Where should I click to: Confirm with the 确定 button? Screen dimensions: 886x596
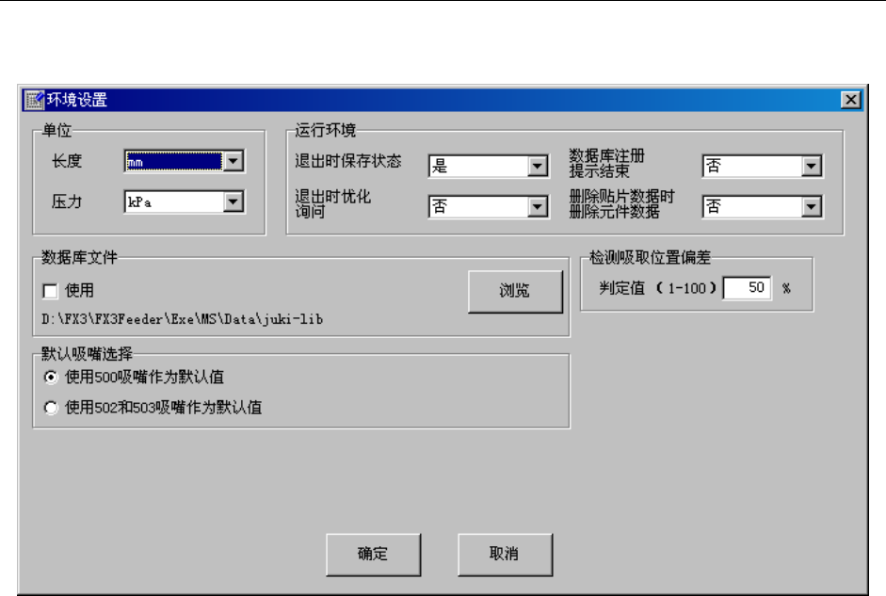(x=374, y=555)
